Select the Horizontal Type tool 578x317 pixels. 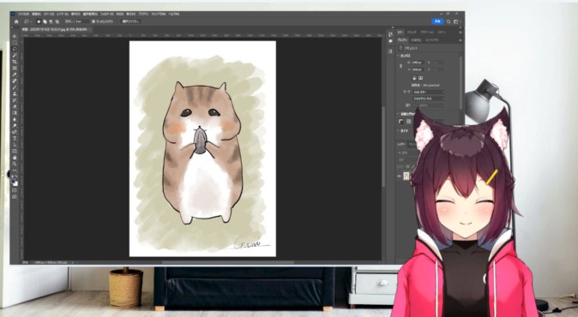point(15,139)
